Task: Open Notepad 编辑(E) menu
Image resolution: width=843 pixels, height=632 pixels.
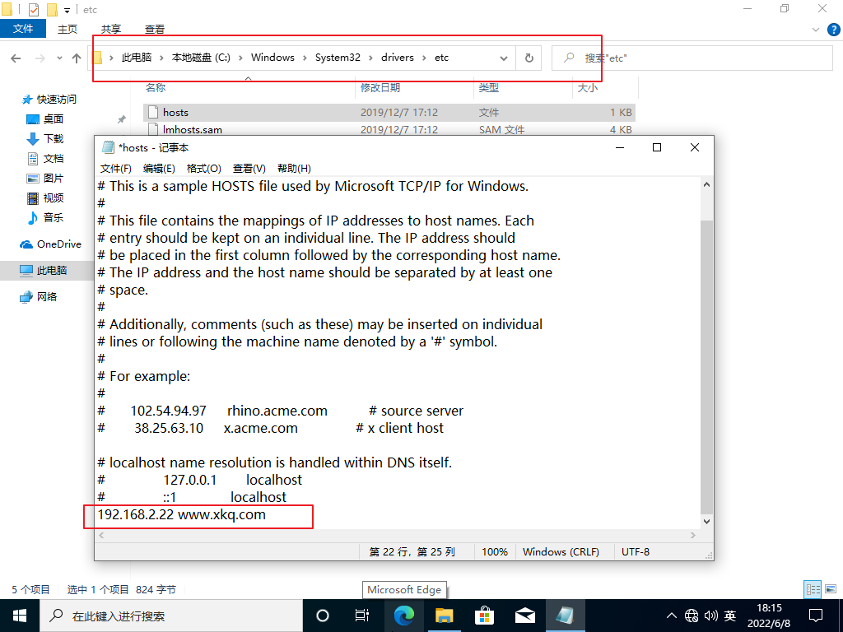Action: 159,168
